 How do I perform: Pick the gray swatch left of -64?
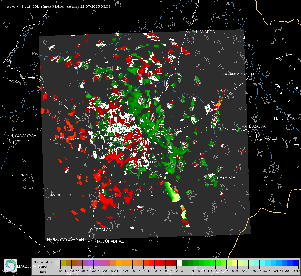click(x=57, y=263)
